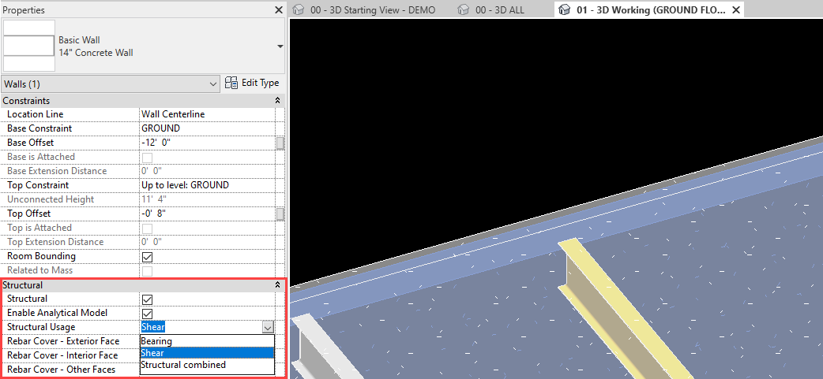The height and width of the screenshot is (379, 823).
Task: Click the Structural Usage dropdown arrow
Action: pyautogui.click(x=268, y=327)
